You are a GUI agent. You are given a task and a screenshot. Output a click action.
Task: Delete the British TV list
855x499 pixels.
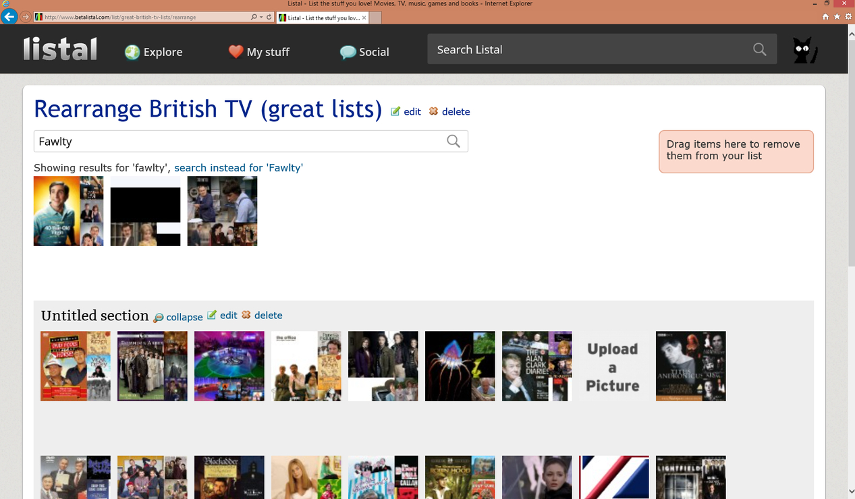click(449, 112)
